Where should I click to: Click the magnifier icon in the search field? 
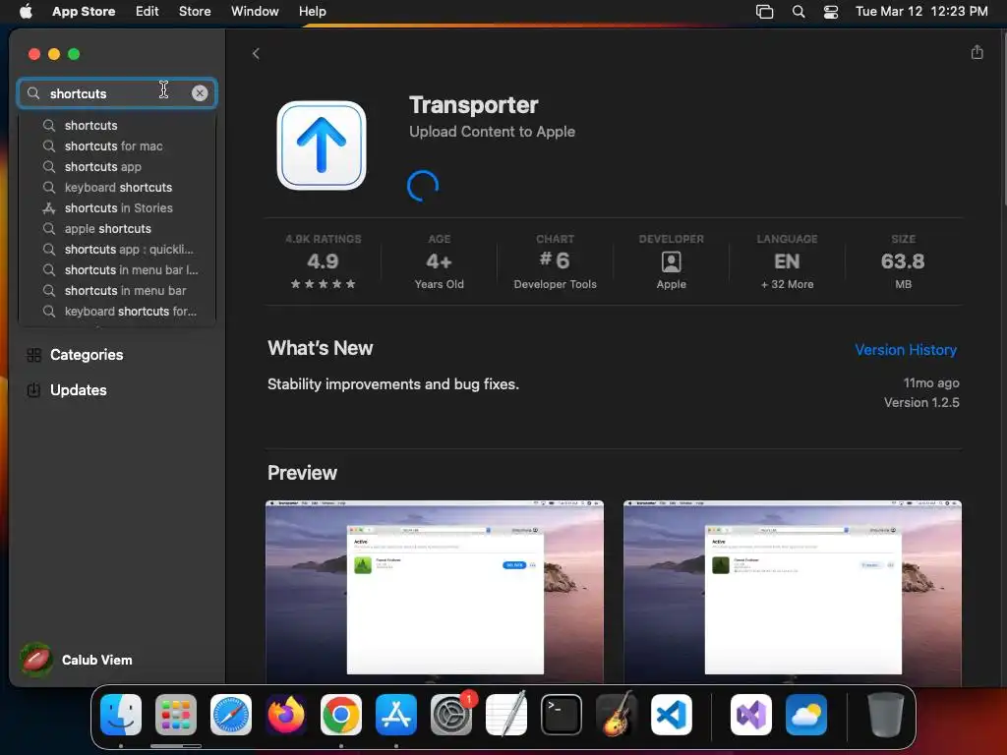coord(33,93)
